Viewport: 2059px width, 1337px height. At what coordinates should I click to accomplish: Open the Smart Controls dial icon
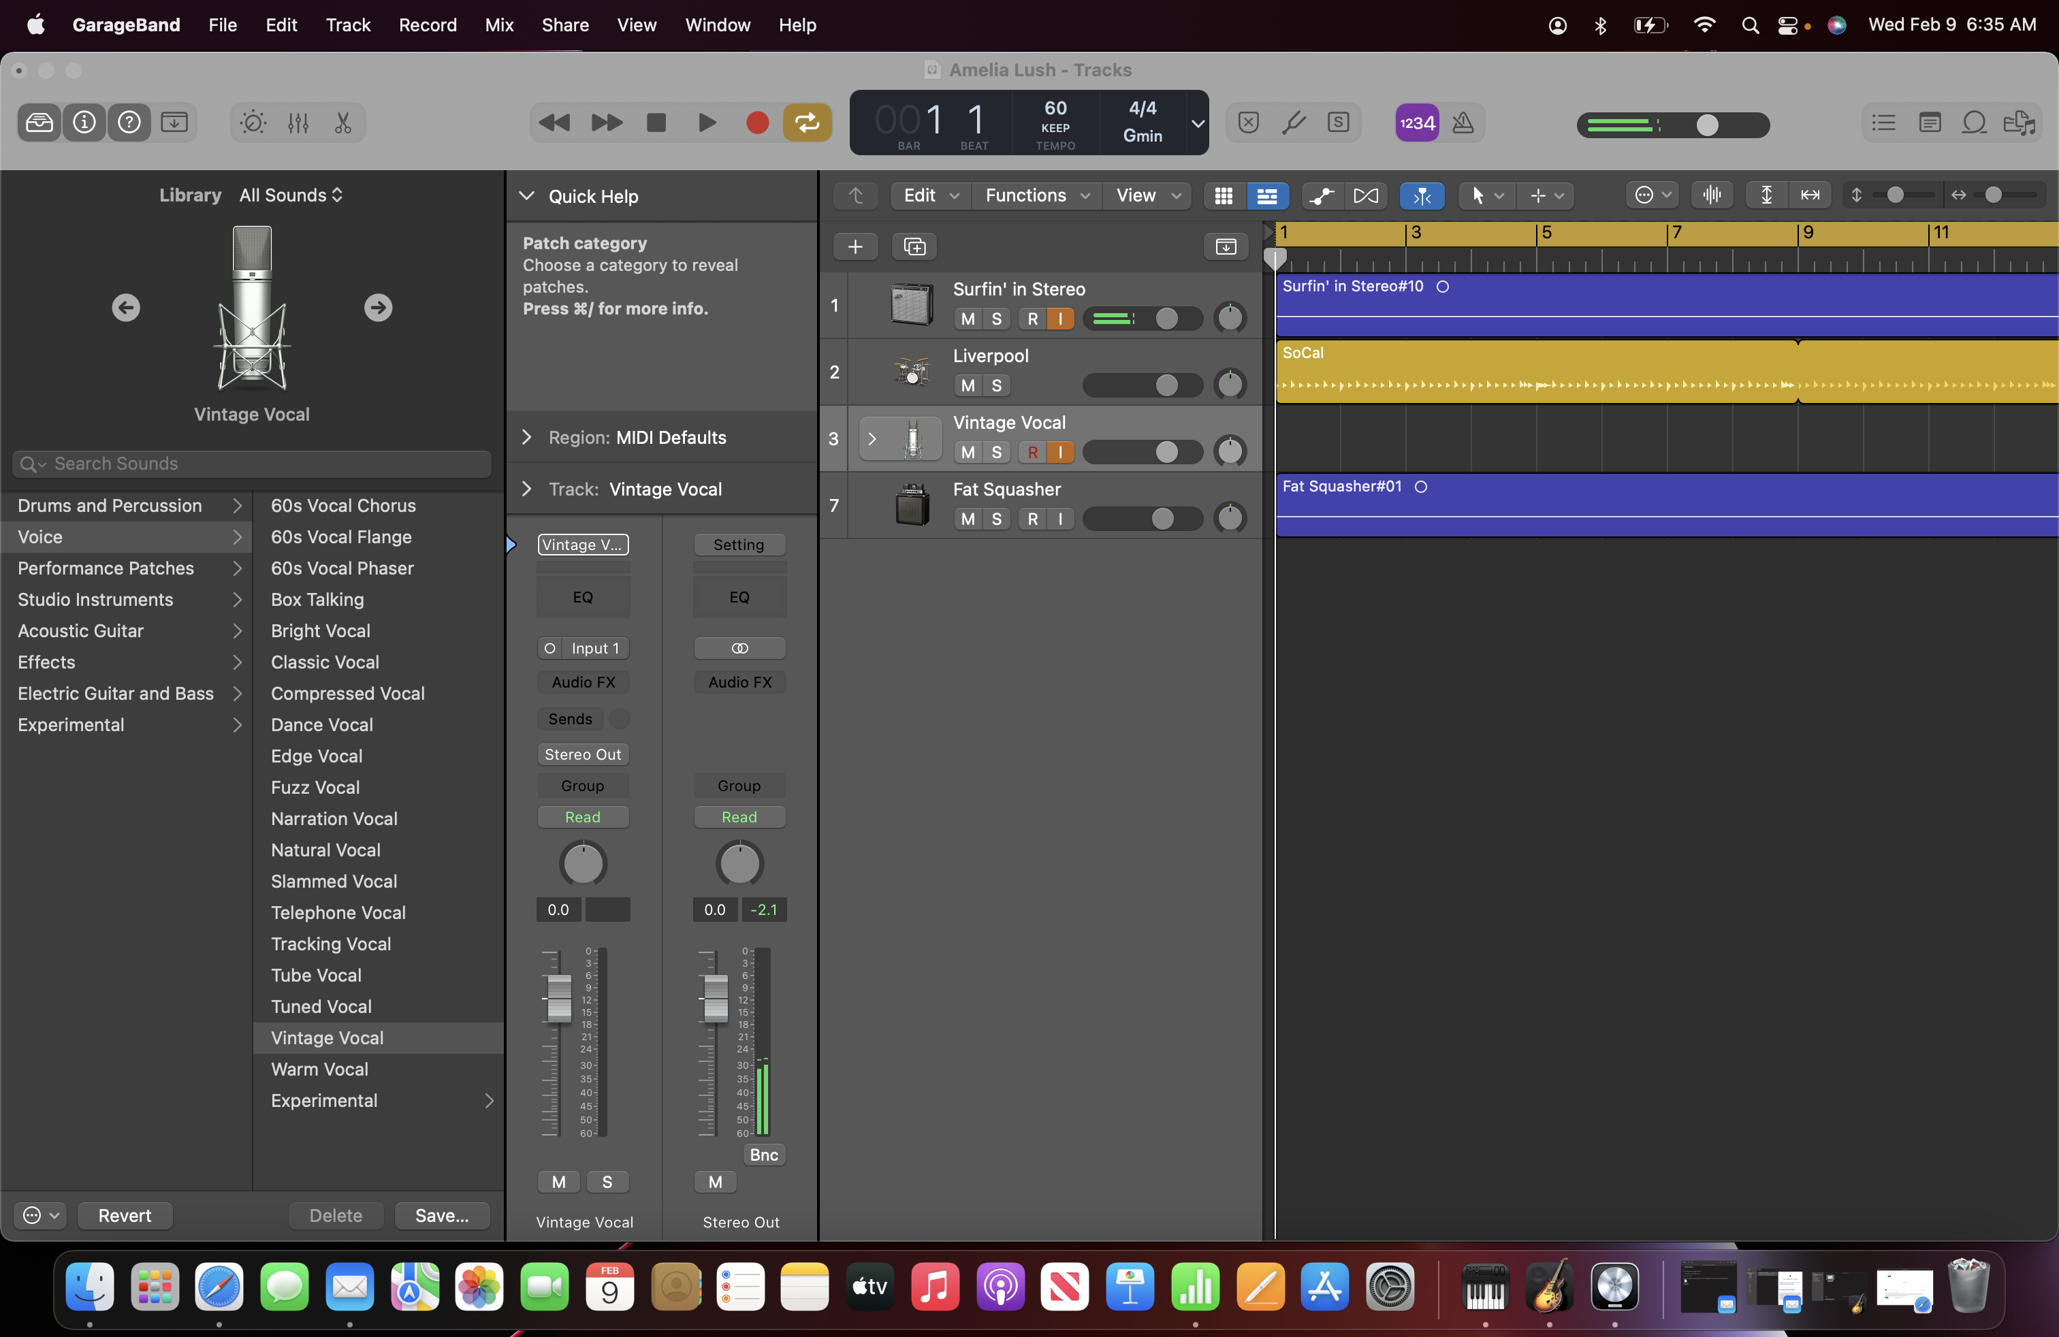[x=253, y=123]
